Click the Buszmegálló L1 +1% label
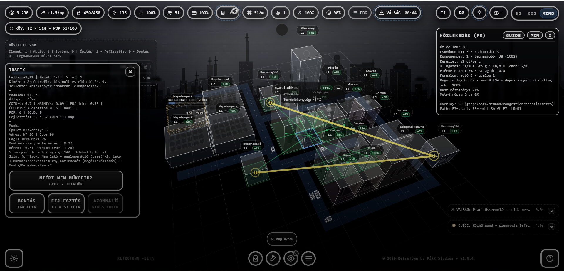 click(450, 129)
